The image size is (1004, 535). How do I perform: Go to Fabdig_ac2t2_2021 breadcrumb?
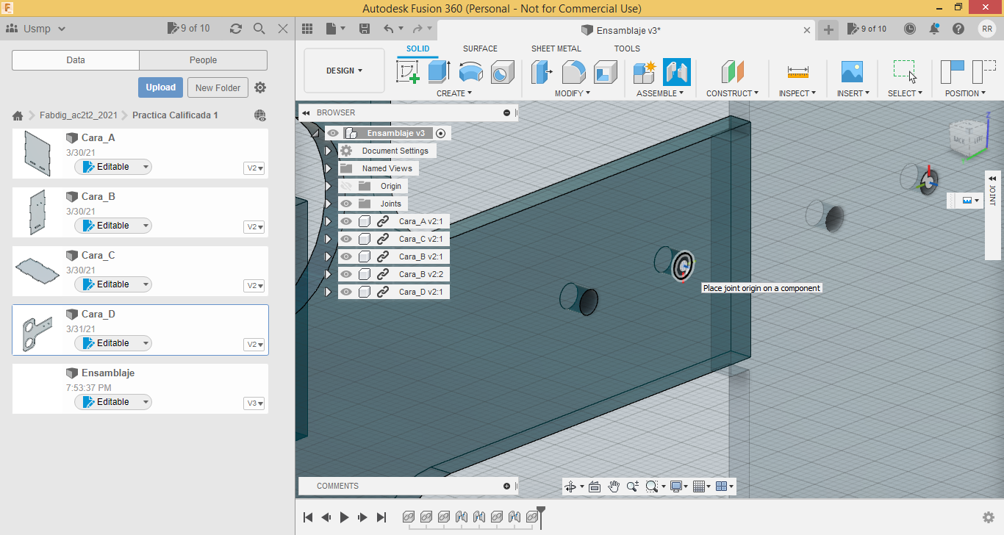pos(79,115)
